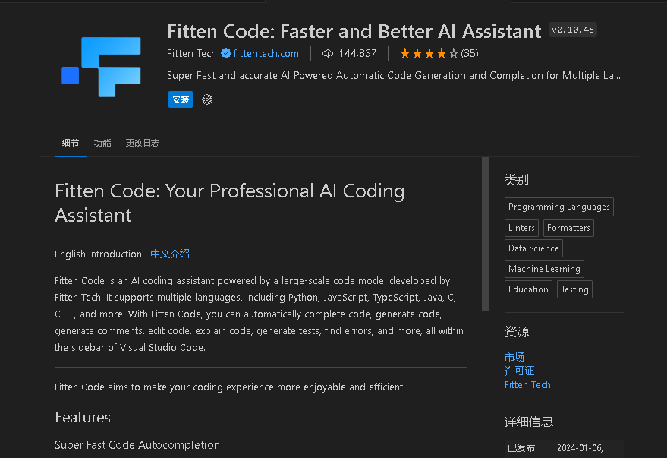Click the Fitten Tech publisher name
Image resolution: width=667 pixels, height=458 pixels.
tap(192, 54)
